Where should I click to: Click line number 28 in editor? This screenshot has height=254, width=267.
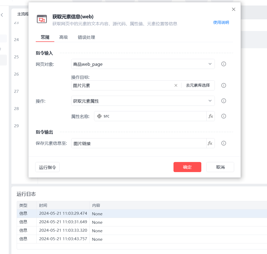click(x=16, y=109)
